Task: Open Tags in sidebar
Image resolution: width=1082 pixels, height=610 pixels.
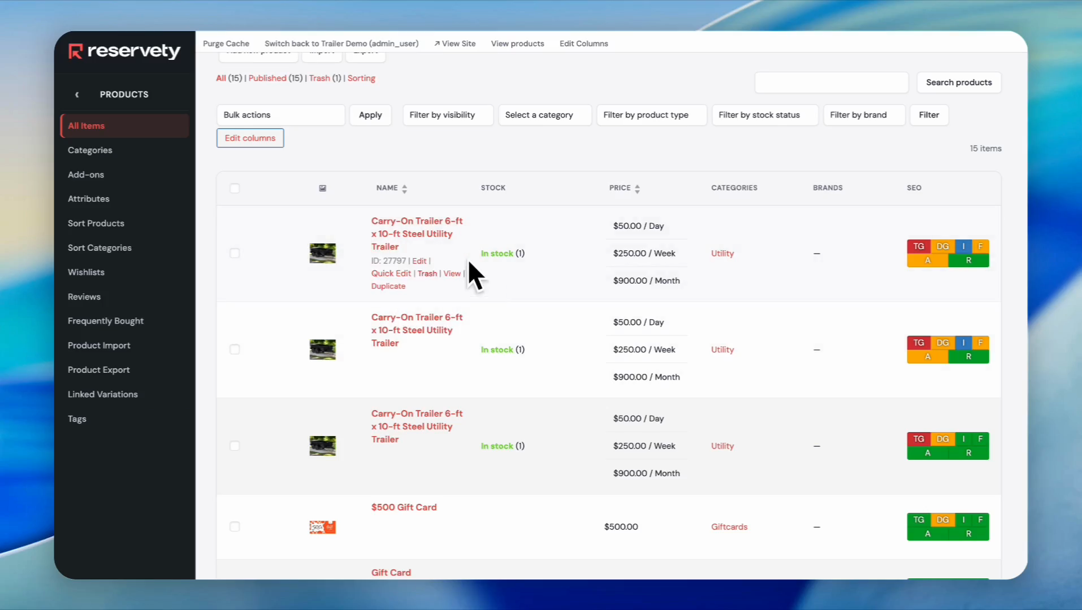Action: (77, 419)
